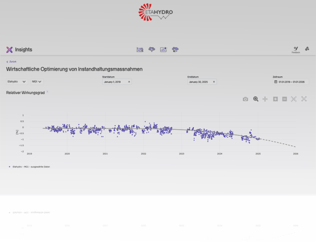Select the chart Zoom tool
Viewport: 316px width, 242px height.
coord(255,99)
